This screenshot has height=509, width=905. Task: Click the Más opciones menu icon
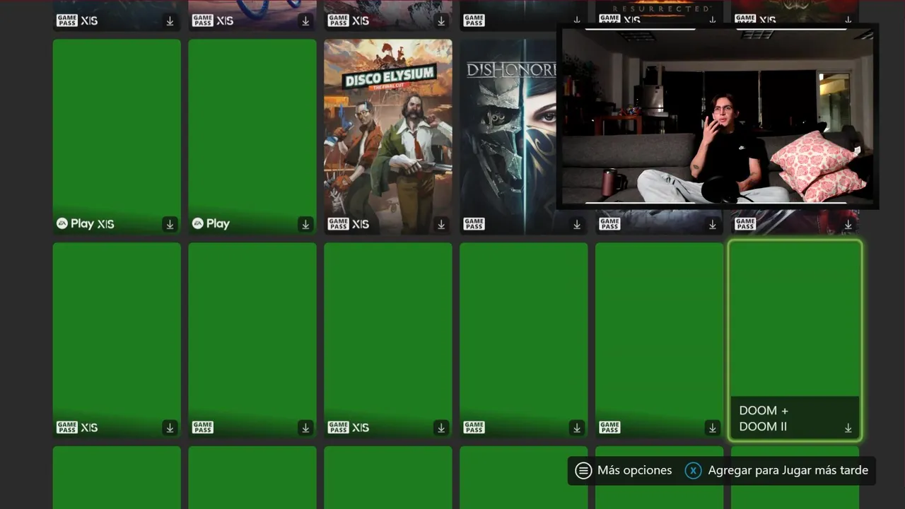[x=583, y=470]
